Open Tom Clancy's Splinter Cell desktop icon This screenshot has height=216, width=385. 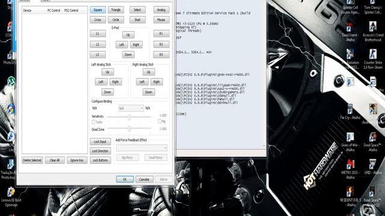tap(373, 7)
